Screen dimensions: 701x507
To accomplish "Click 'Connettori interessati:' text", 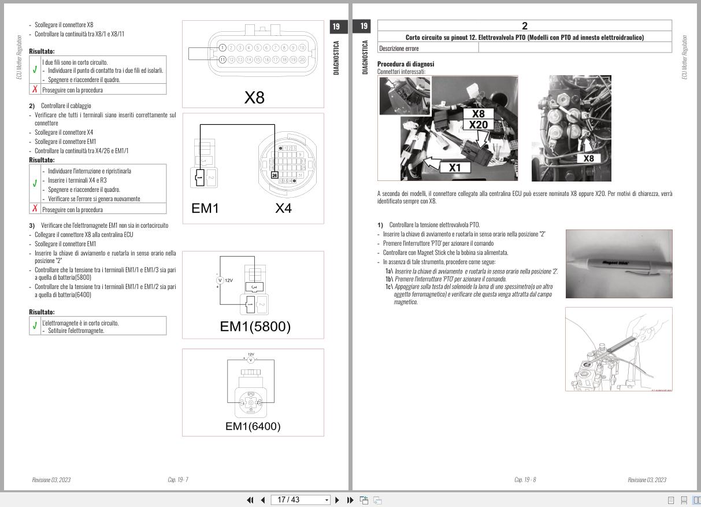I will click(x=401, y=71).
